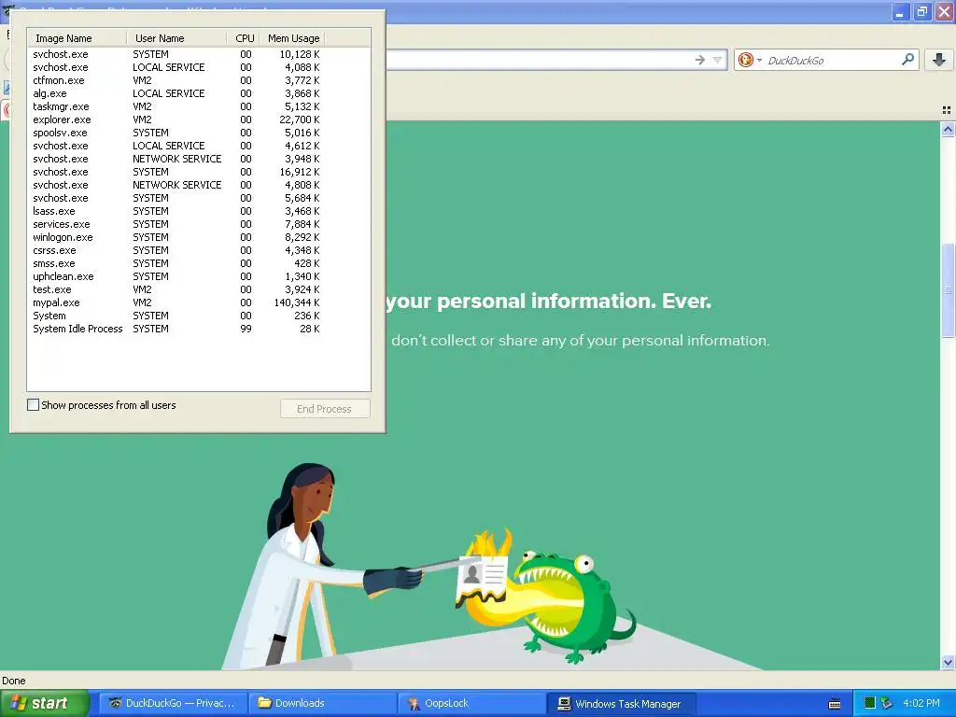Sort processes by CPU column
This screenshot has height=717, width=956.
point(244,37)
